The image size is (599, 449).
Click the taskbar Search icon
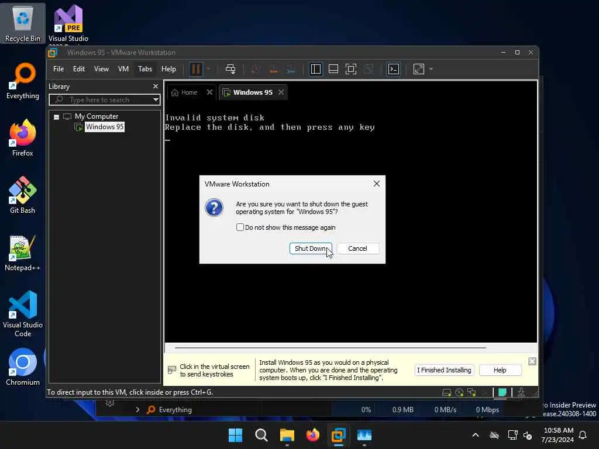(x=261, y=435)
